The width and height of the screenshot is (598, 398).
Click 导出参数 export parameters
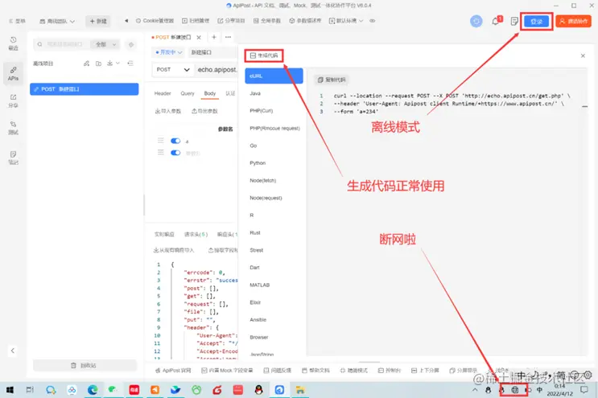[x=204, y=111]
